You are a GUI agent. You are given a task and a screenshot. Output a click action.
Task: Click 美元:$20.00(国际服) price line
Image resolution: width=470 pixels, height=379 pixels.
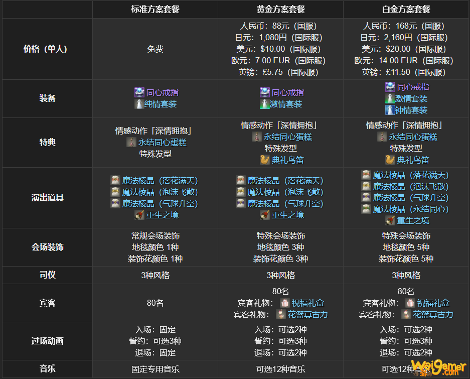[x=404, y=49]
